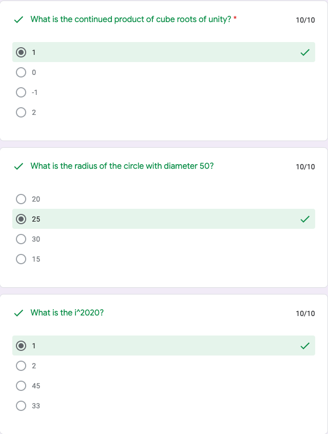The width and height of the screenshot is (328, 434).
Task: Select option 45 for i^2020 question
Action: [x=21, y=386]
